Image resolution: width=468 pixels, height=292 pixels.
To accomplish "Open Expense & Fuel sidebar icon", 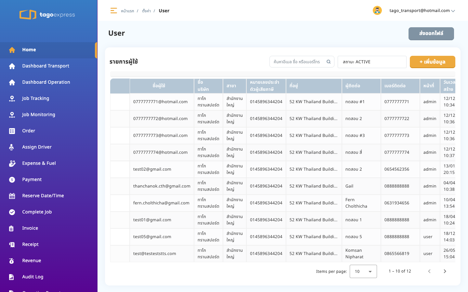I will 12,163.
